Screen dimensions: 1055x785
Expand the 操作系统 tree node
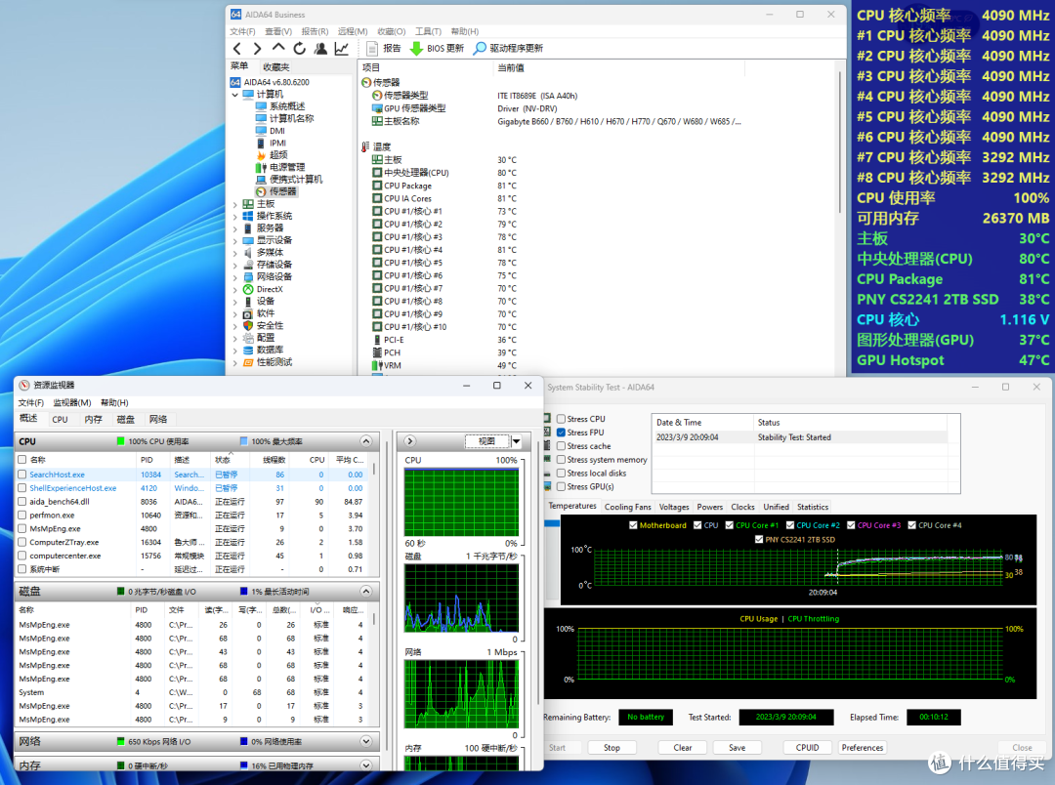[x=234, y=216]
